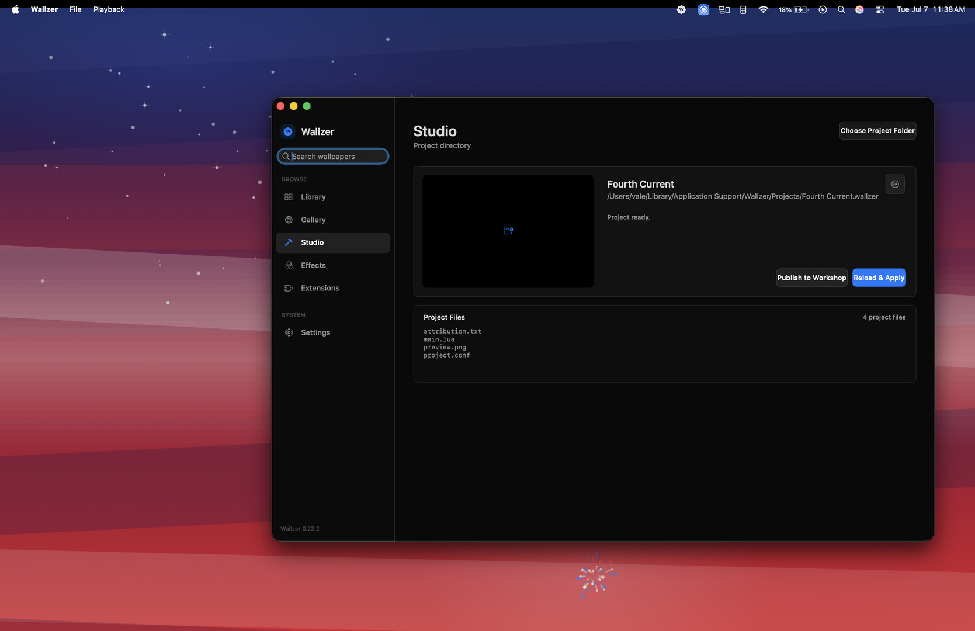Click the Studio hammer icon

click(x=289, y=242)
